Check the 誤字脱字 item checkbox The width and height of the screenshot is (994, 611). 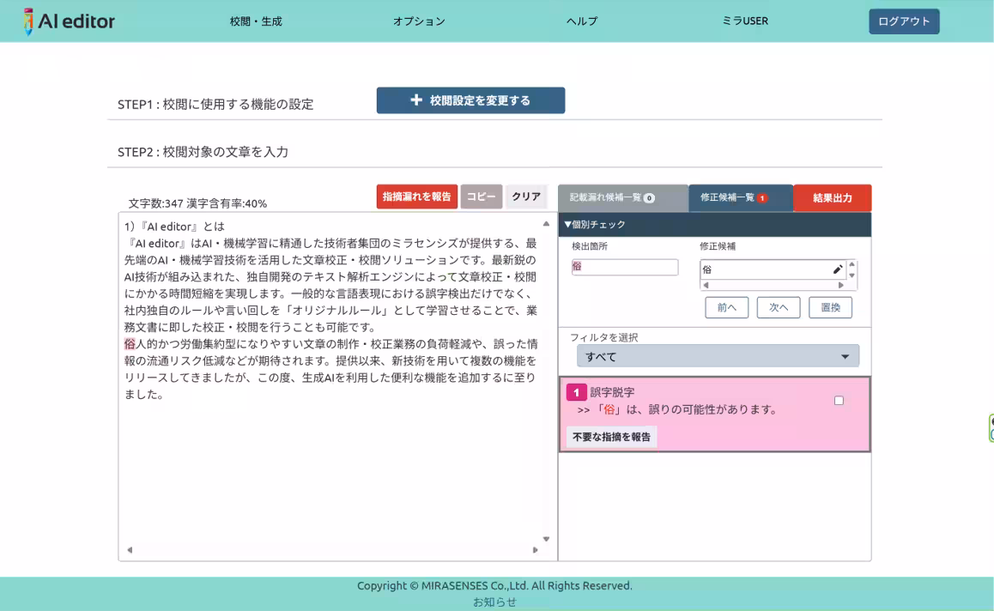pos(839,401)
